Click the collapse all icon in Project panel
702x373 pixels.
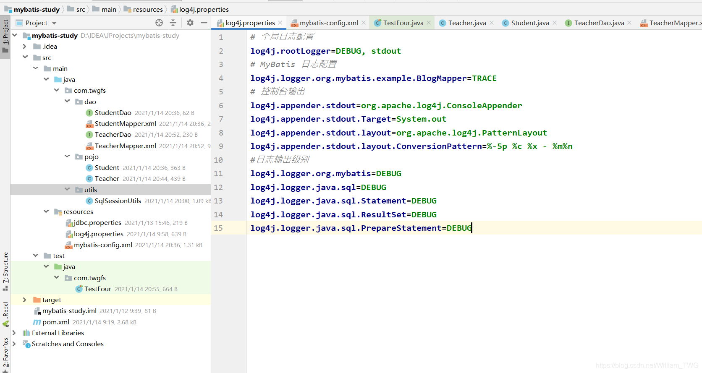173,23
